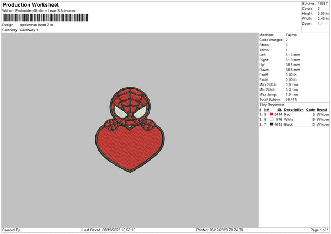
Task: Click stitch count 4695 in Black row
Action: pyautogui.click(x=278, y=124)
